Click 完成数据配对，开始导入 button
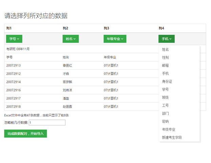Image resolution: width=211 pixels, height=163 pixels. [25, 133]
